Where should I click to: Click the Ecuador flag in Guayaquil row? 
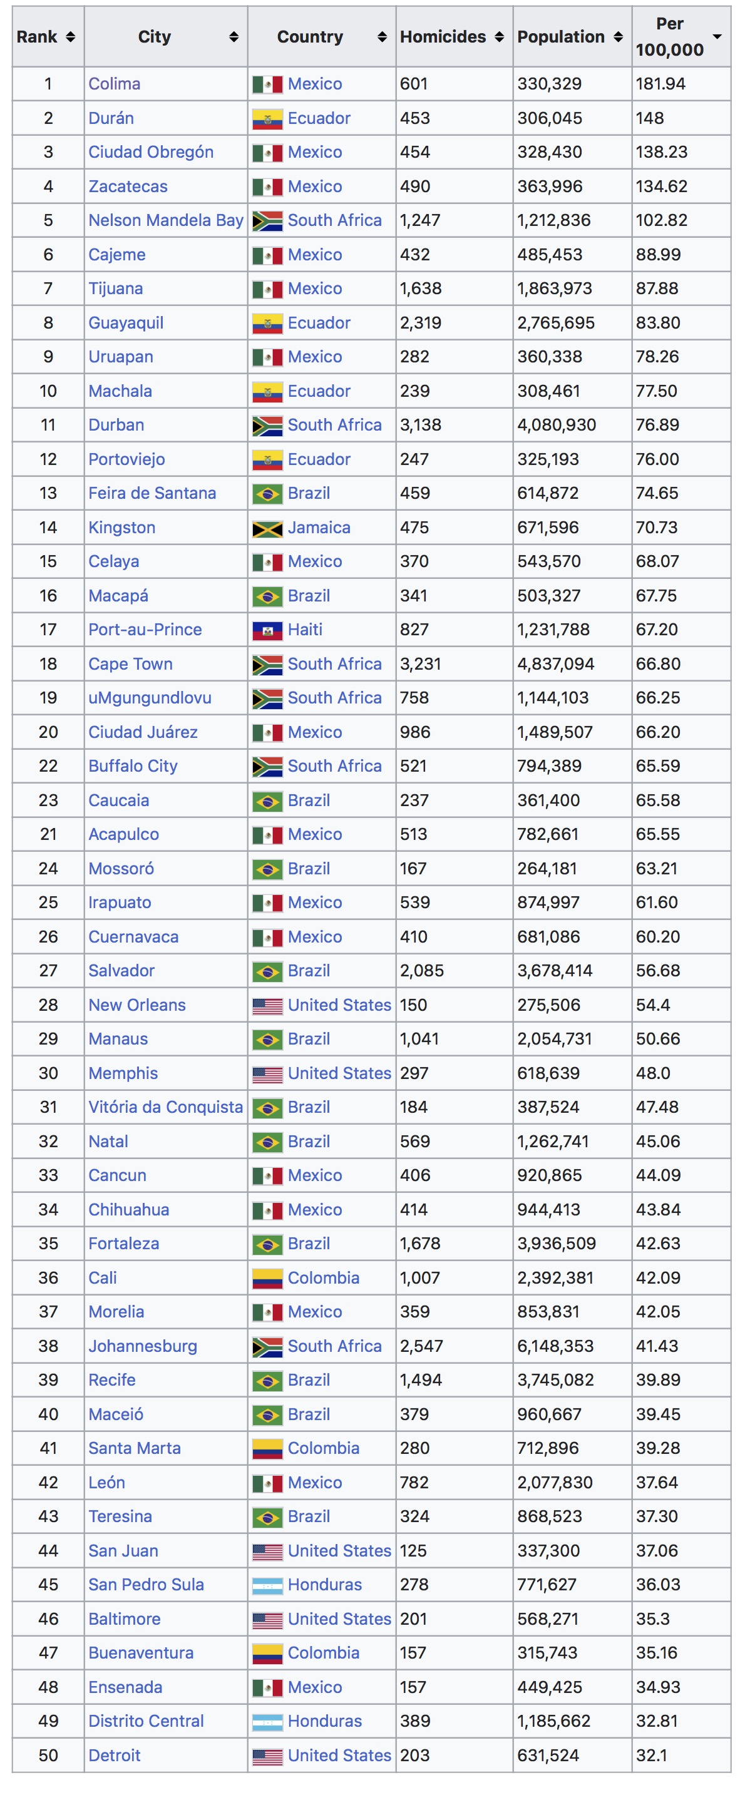(x=268, y=324)
